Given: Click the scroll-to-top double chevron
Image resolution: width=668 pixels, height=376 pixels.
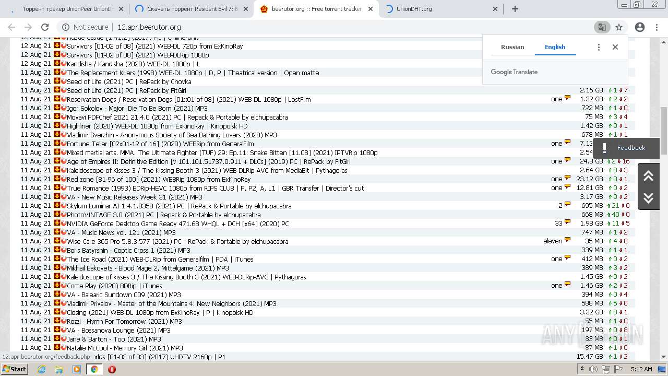Looking at the screenshot, I should [x=649, y=175].
